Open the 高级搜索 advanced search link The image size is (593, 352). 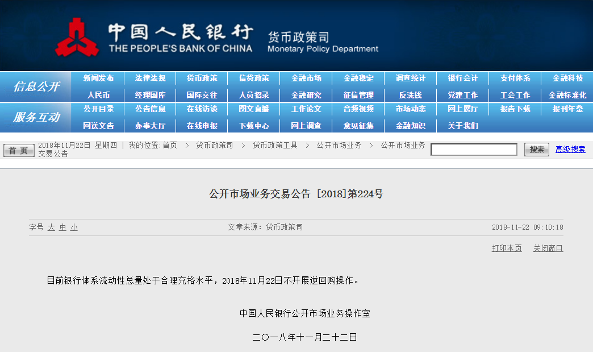[x=570, y=150]
